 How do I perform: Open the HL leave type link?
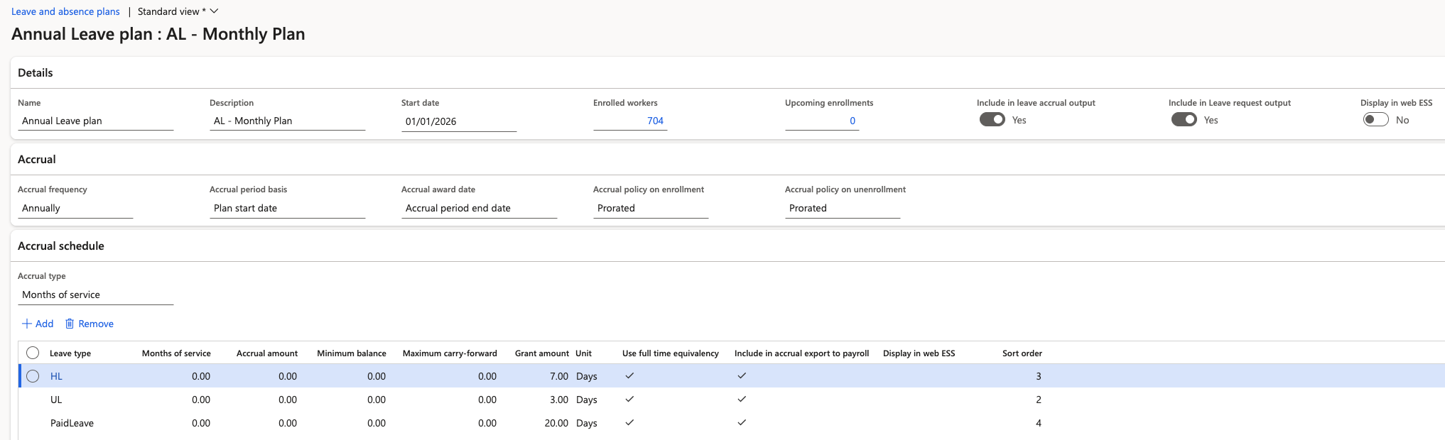click(x=56, y=376)
